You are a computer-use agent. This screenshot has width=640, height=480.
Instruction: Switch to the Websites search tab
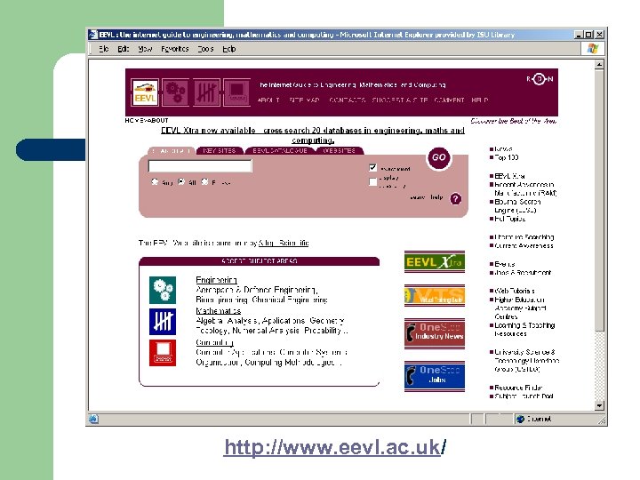pyautogui.click(x=340, y=150)
